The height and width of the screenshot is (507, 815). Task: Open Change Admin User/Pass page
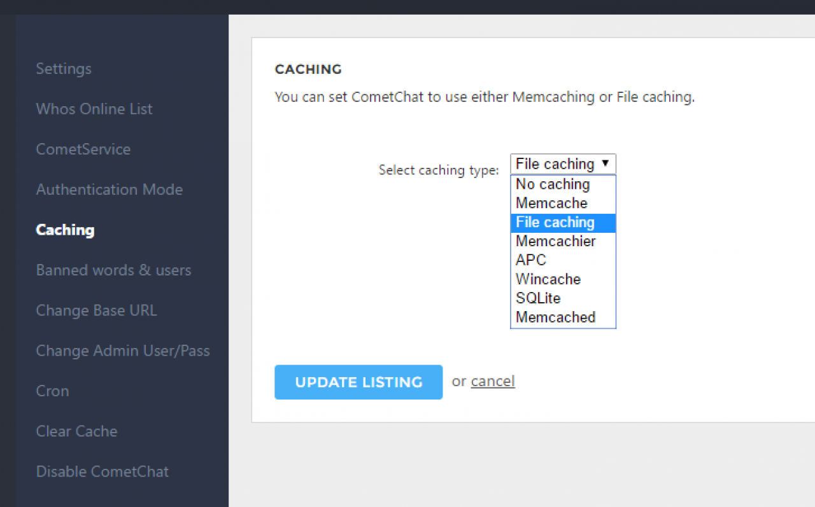tap(123, 351)
